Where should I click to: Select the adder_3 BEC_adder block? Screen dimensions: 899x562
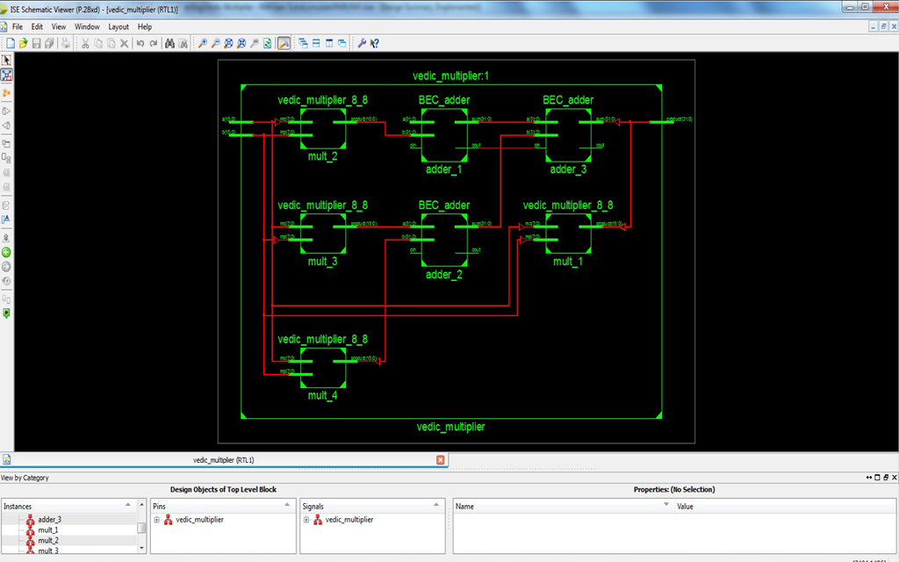click(x=568, y=135)
